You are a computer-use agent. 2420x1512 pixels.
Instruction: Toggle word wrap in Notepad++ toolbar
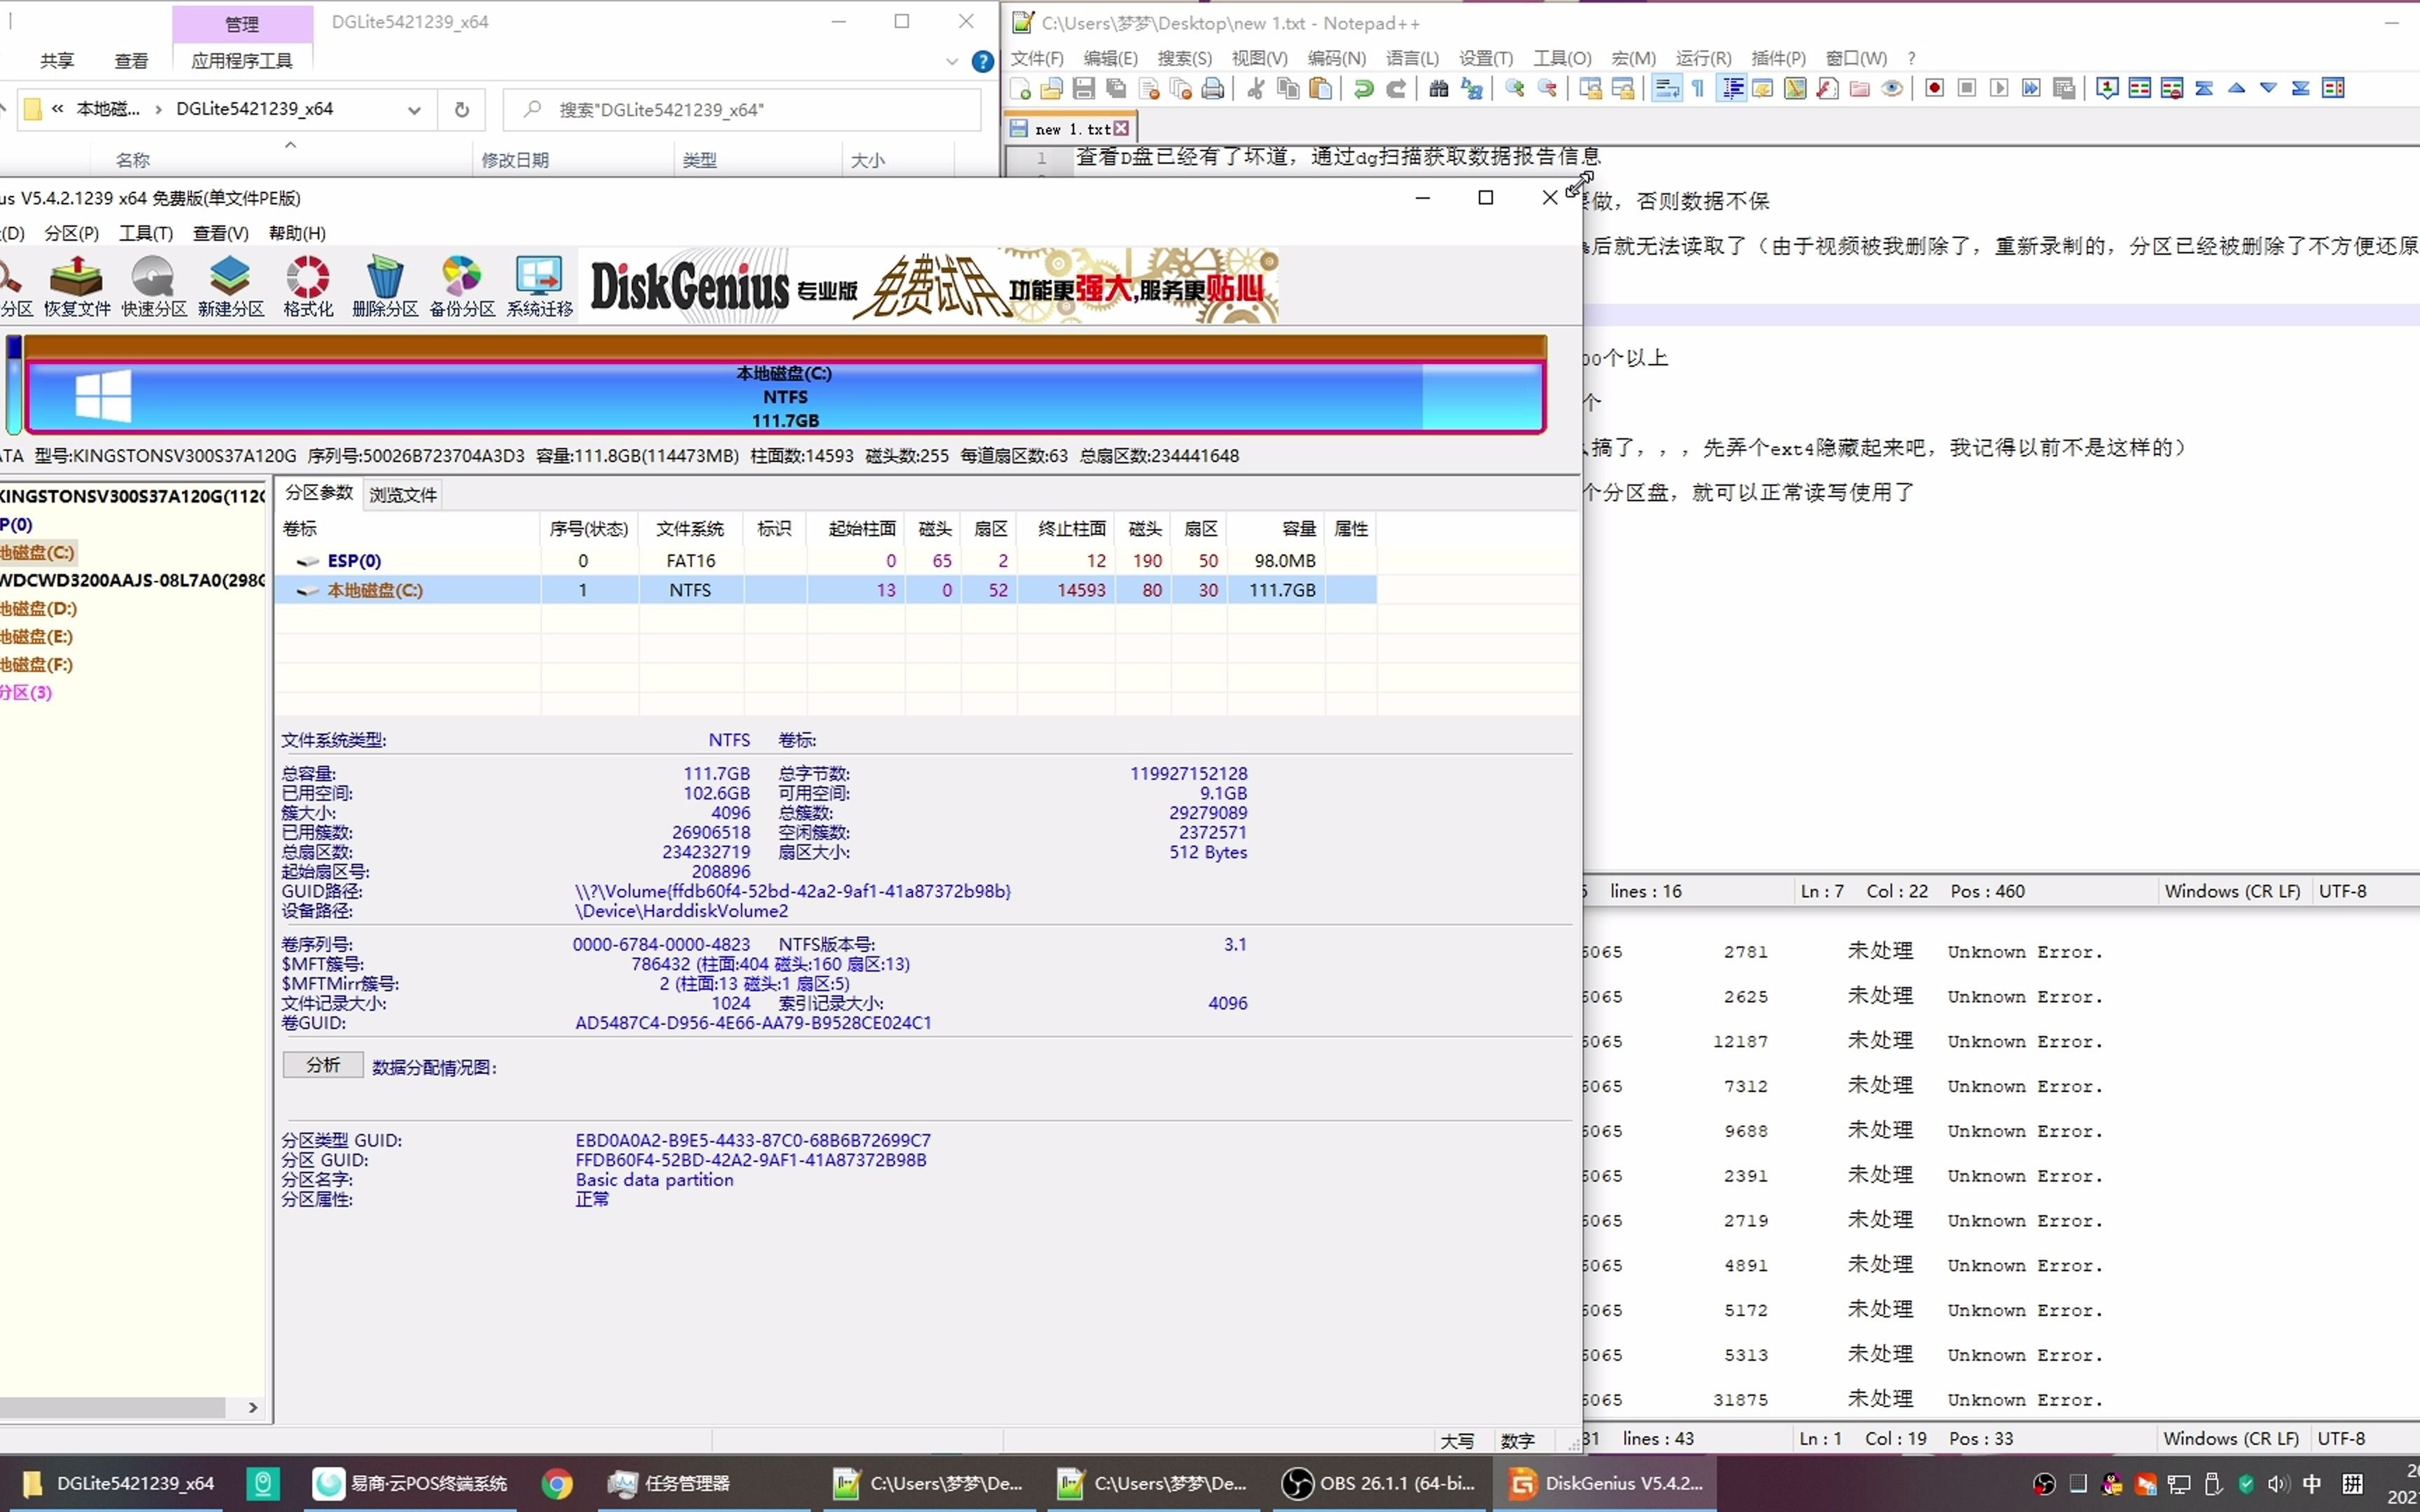click(1667, 88)
